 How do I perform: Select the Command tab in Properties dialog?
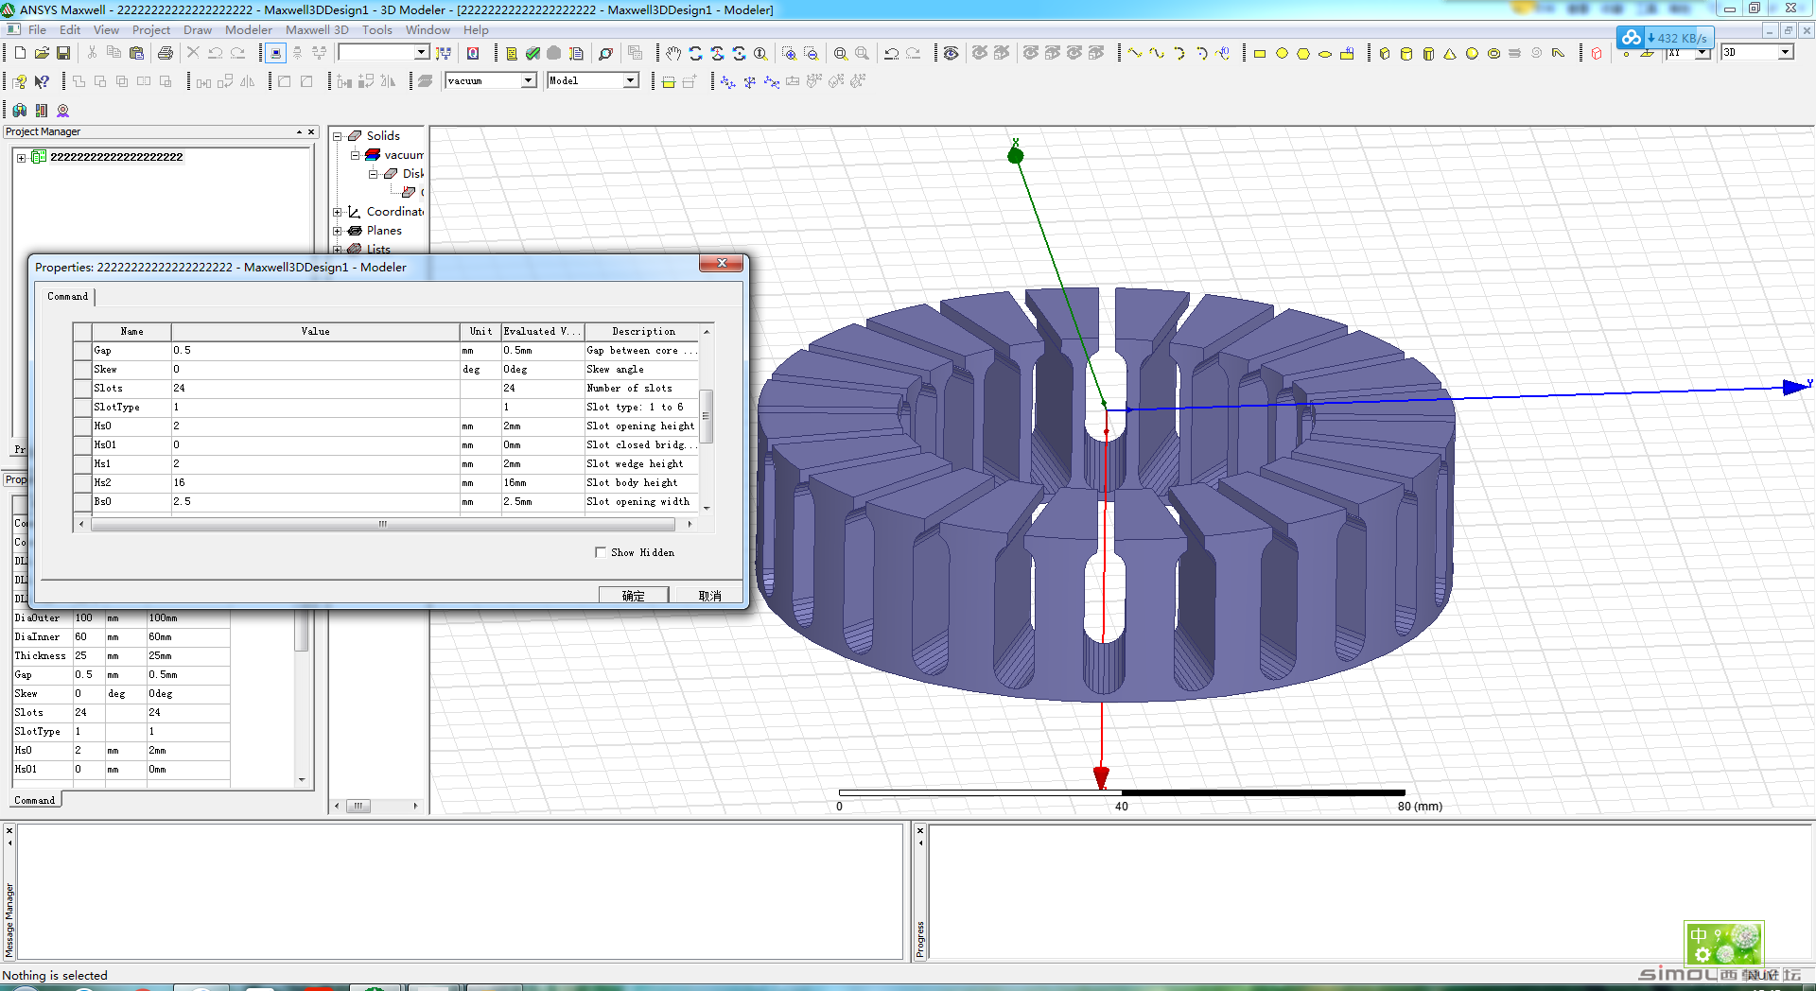click(x=68, y=297)
